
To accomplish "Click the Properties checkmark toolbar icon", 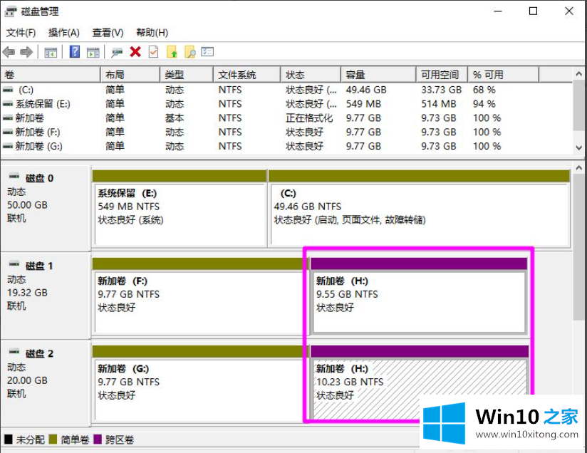I will click(x=153, y=52).
